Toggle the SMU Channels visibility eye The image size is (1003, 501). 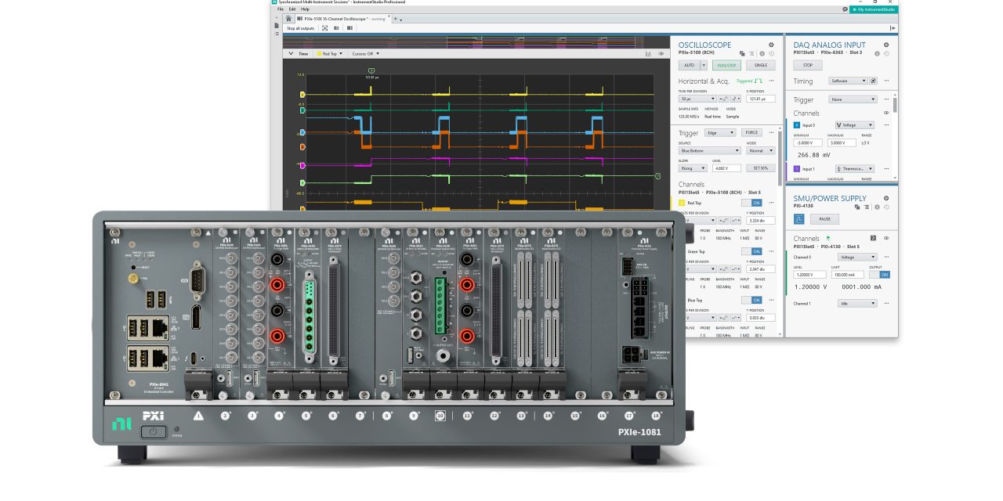(x=886, y=238)
